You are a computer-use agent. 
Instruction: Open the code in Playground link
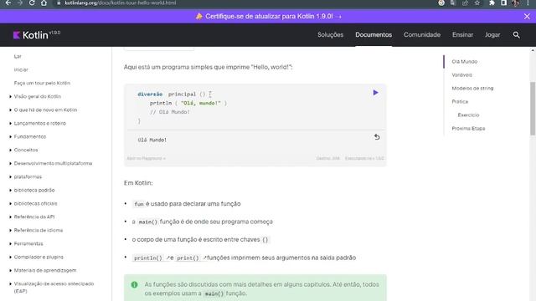146,158
